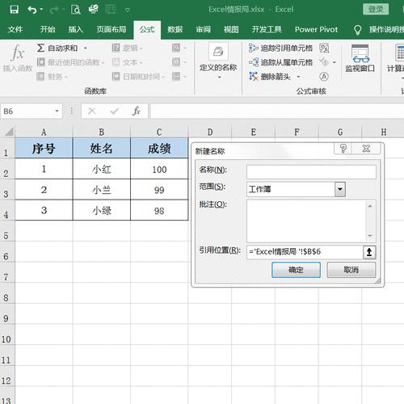Click the Select All corner triangle
Image resolution: width=404 pixels, height=404 pixels.
8,132
